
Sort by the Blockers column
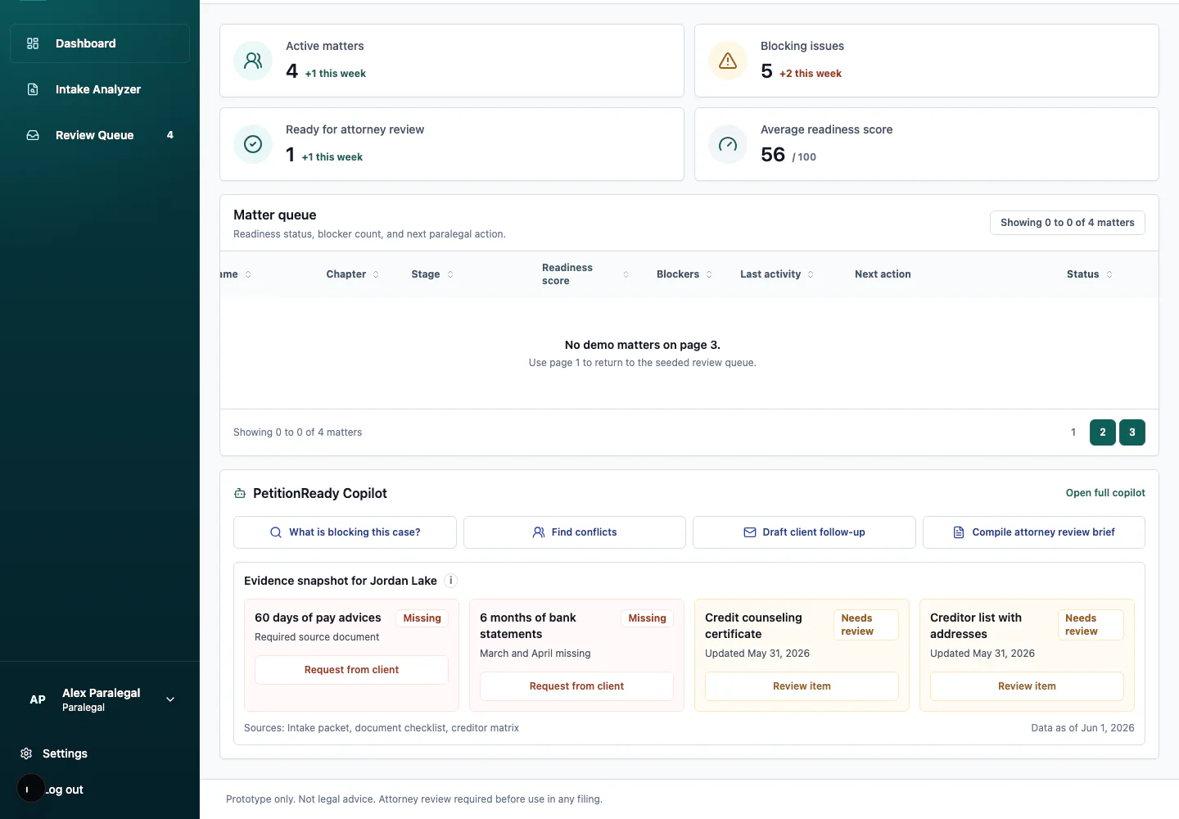(x=684, y=274)
